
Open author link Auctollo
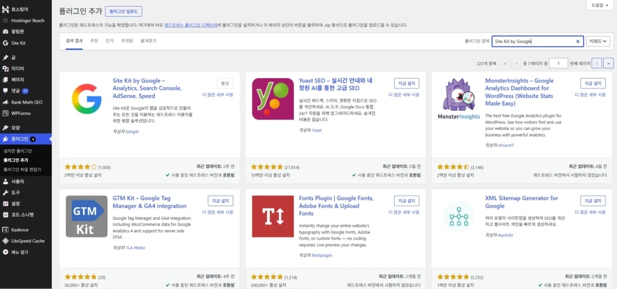click(506, 235)
